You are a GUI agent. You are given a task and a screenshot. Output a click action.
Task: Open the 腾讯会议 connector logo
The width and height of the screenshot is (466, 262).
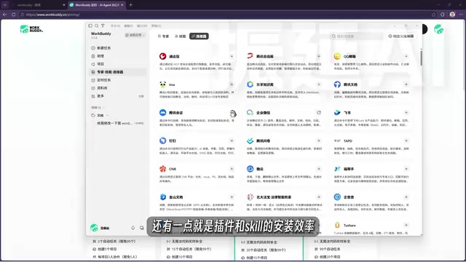click(162, 113)
